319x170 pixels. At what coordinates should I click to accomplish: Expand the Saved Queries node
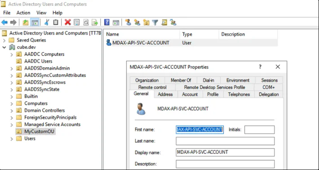point(4,40)
